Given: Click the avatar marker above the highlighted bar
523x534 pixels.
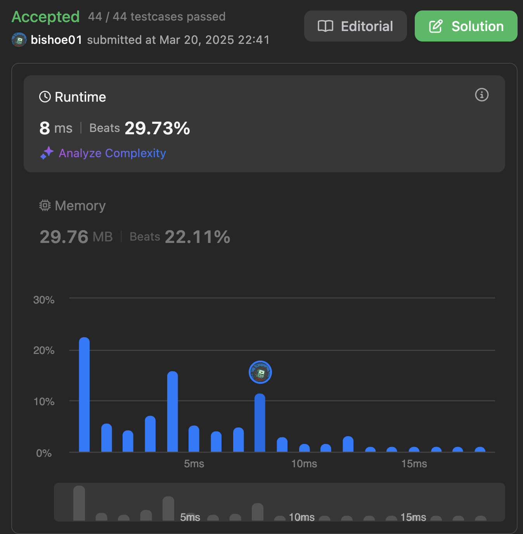Looking at the screenshot, I should pyautogui.click(x=260, y=372).
